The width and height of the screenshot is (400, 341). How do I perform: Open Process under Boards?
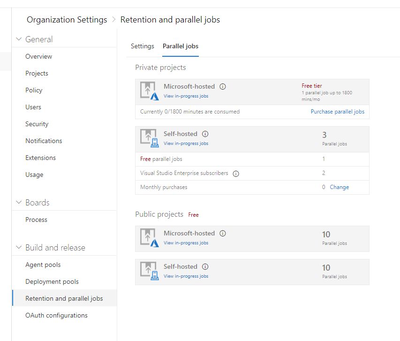pyautogui.click(x=36, y=220)
